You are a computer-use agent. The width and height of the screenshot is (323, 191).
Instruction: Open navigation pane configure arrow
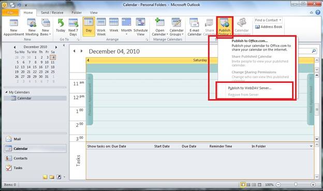(x=64, y=177)
